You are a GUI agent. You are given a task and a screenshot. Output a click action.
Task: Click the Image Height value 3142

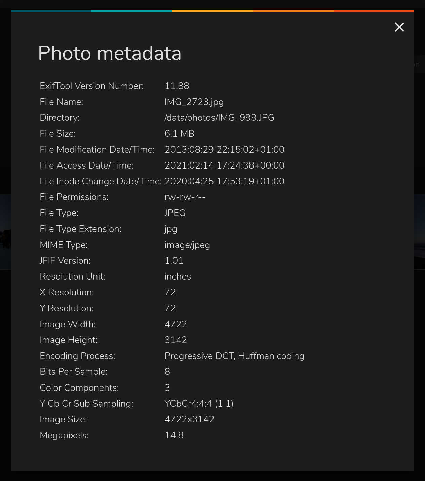pyautogui.click(x=176, y=340)
